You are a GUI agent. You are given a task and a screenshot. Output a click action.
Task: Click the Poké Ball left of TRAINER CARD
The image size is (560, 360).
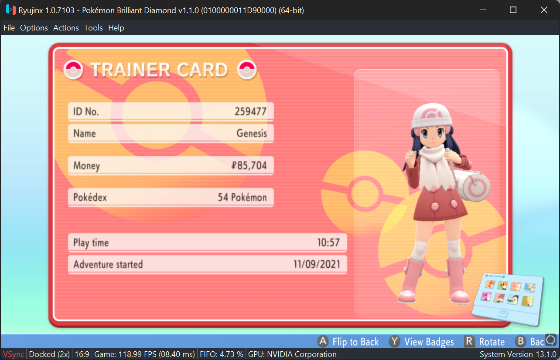(73, 70)
